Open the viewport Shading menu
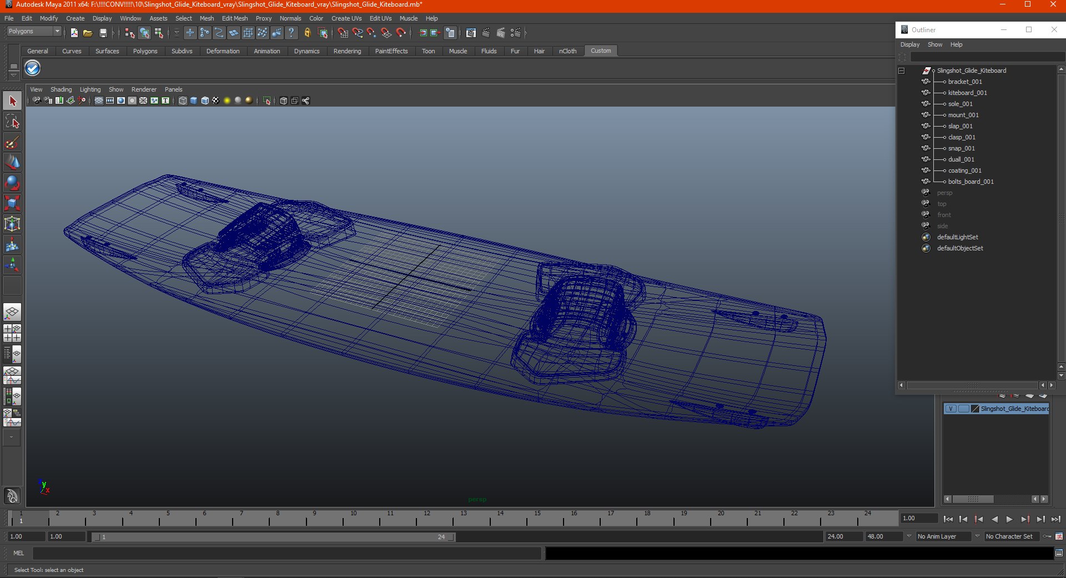Viewport: 1066px width, 578px height. pos(61,89)
